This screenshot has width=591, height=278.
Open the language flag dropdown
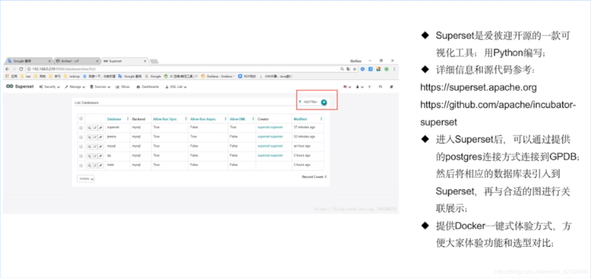click(x=347, y=87)
